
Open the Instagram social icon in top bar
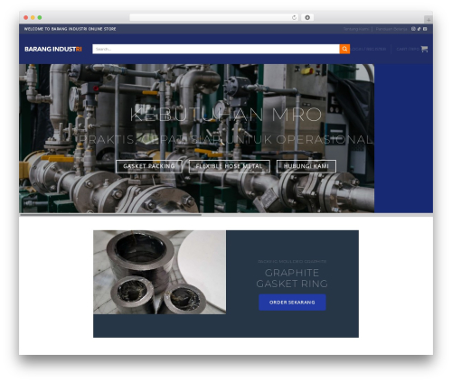click(413, 29)
